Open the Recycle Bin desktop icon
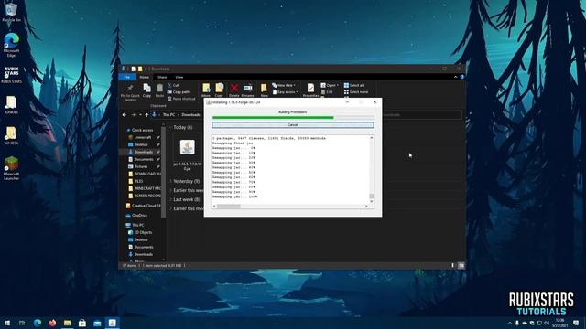This screenshot has height=329, width=586. coord(11,12)
